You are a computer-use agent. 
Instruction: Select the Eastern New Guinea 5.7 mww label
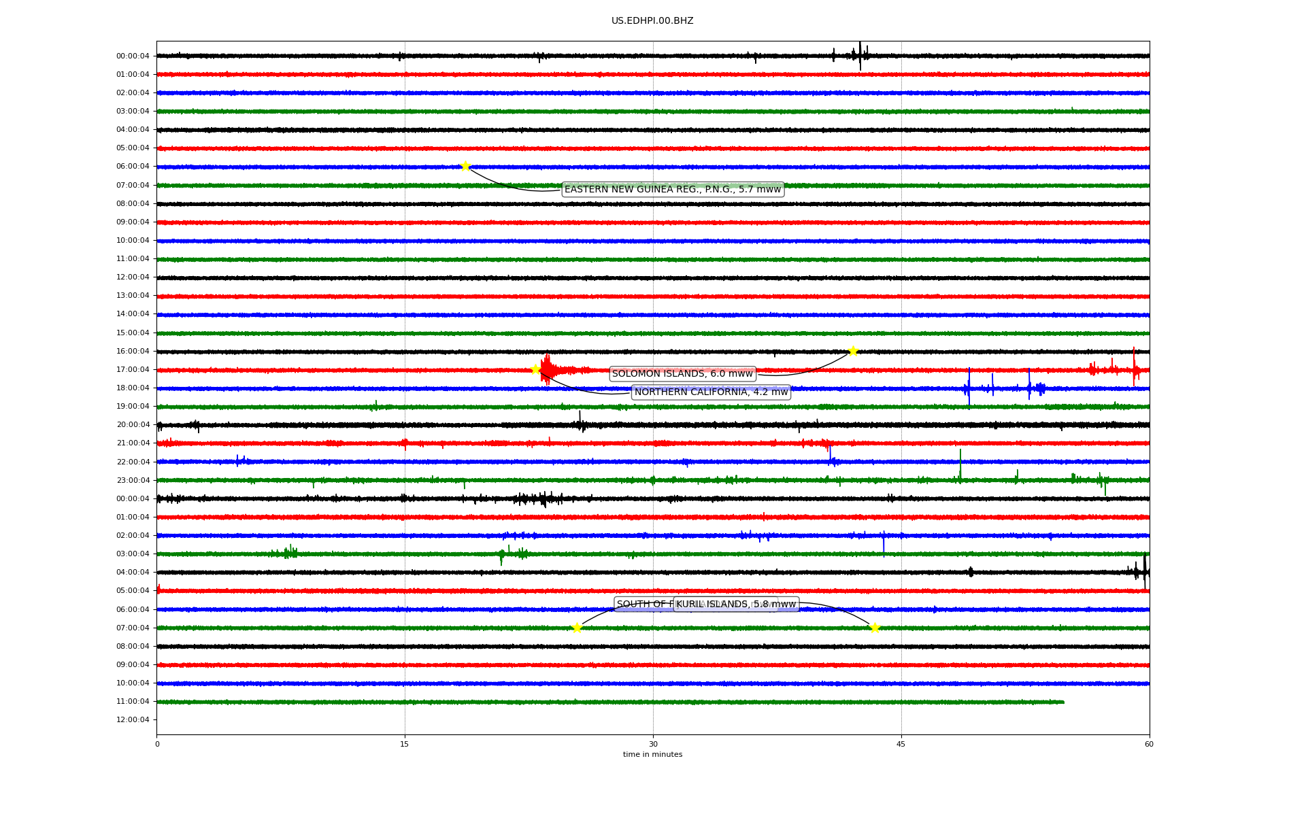pos(673,189)
